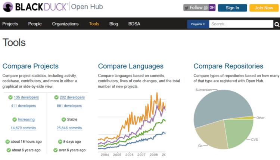Open the Projects menu item
The width and height of the screenshot is (280, 160).
(x=10, y=24)
